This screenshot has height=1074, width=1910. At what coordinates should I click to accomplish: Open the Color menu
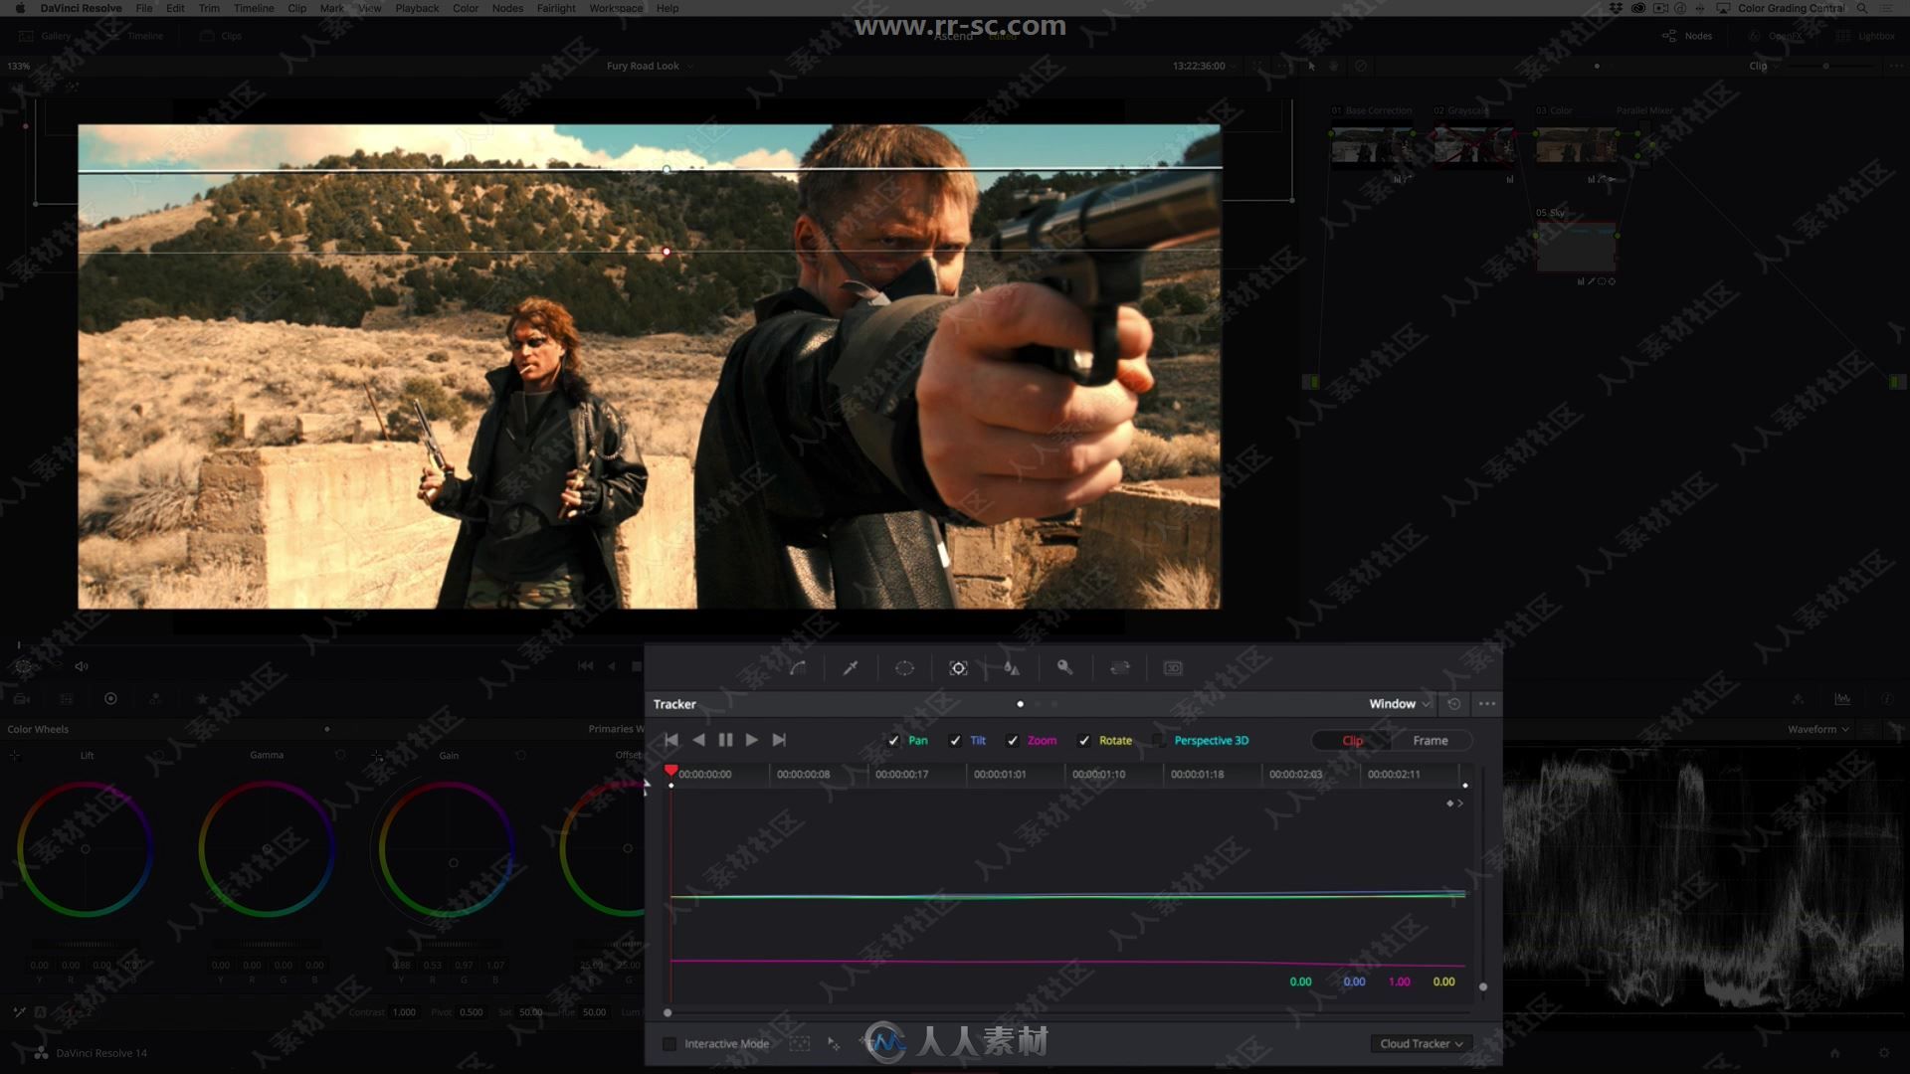tap(466, 8)
